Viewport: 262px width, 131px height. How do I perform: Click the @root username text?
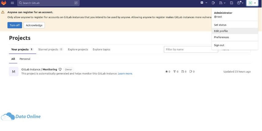coord(218,17)
